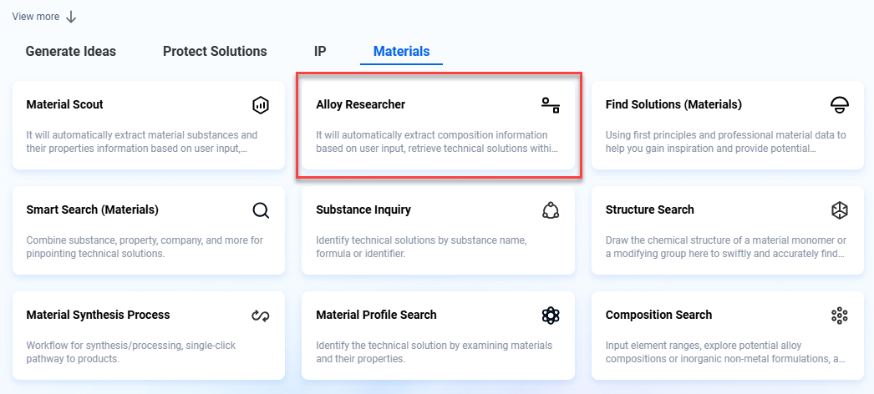This screenshot has height=394, width=874.
Task: Open the Composition Search title
Action: point(658,315)
